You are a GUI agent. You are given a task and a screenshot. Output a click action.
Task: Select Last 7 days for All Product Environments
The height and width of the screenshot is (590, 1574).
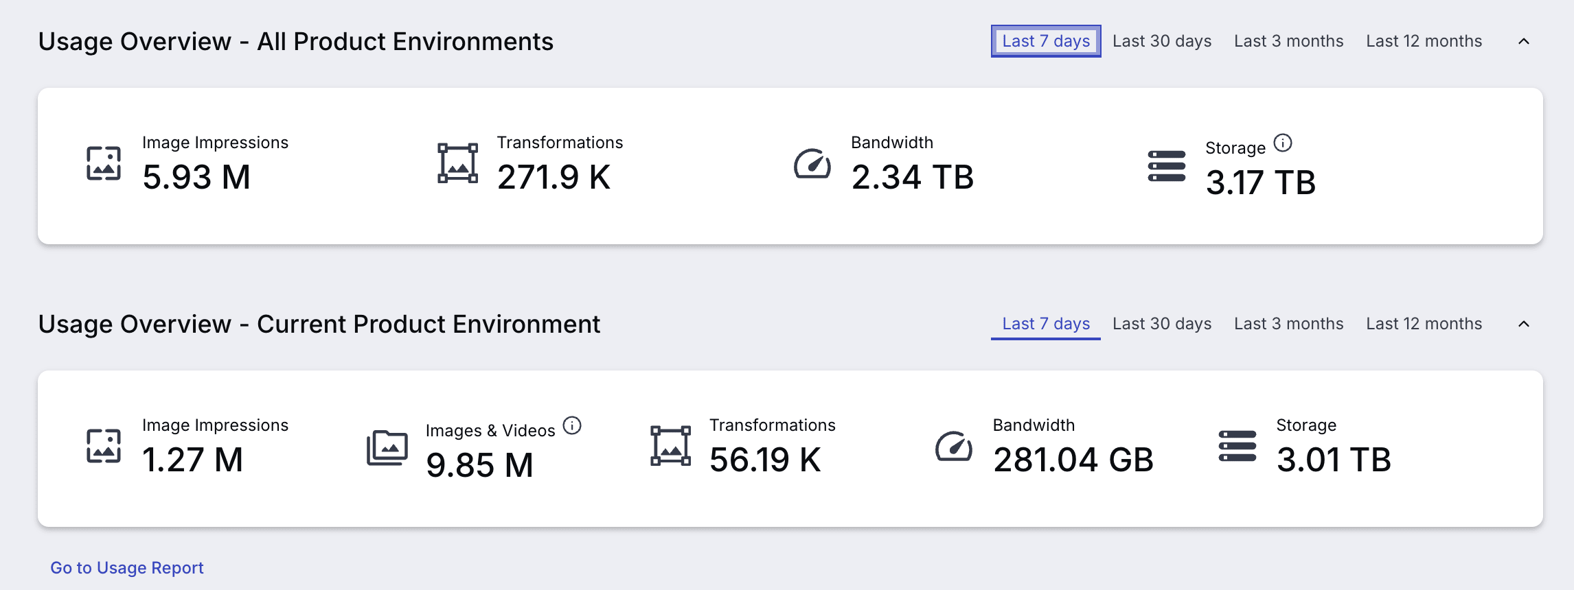pos(1046,41)
